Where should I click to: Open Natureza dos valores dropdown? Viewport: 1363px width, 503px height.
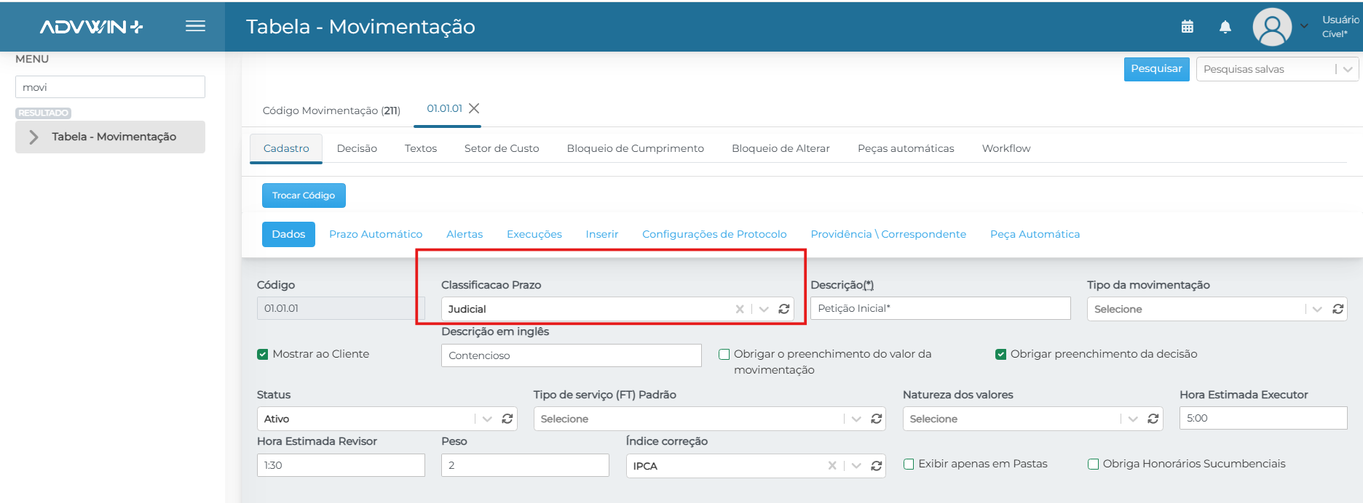pyautogui.click(x=1133, y=419)
